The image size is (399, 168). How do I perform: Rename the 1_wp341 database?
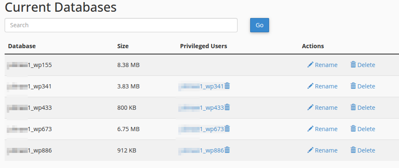[x=322, y=86]
